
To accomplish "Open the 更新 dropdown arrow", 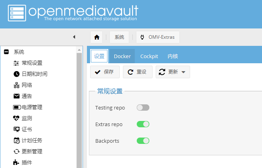I will 183,72.
